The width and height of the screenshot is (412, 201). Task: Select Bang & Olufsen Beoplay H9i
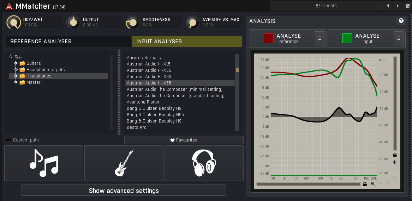click(180, 121)
